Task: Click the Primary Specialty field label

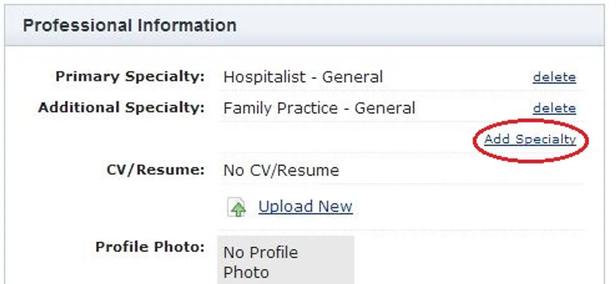Action: pyautogui.click(x=130, y=77)
